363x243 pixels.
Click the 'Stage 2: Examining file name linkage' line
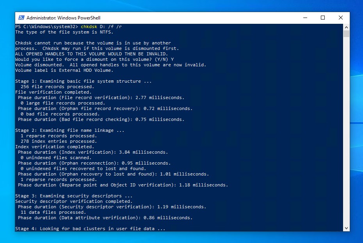[70, 130]
